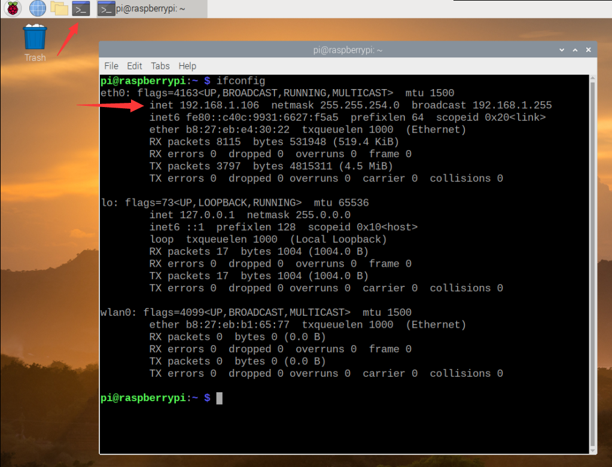The height and width of the screenshot is (467, 612).
Task: Launch the terminal from the panel launcher
Action: 81,8
